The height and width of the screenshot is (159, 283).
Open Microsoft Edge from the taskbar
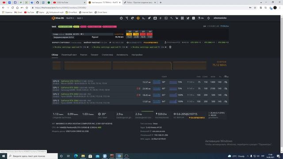76,156
